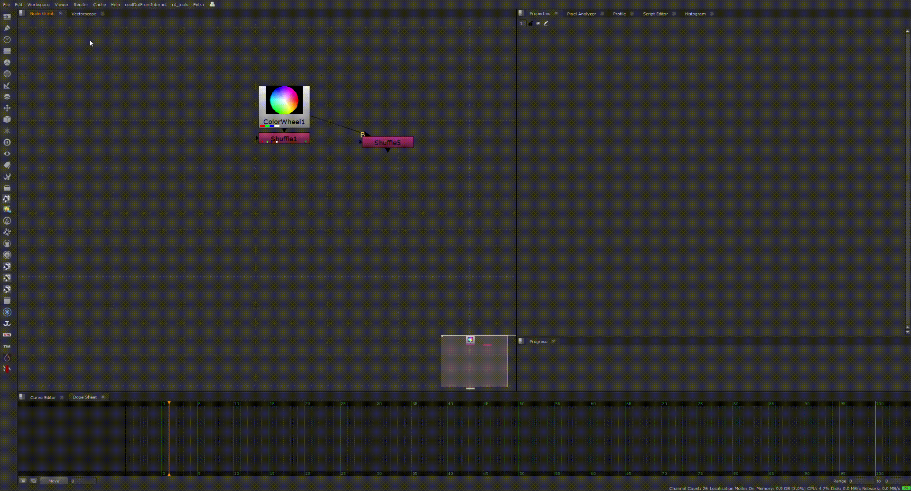The width and height of the screenshot is (911, 491).
Task: Switch to the Vectorscope tab
Action: (84, 14)
